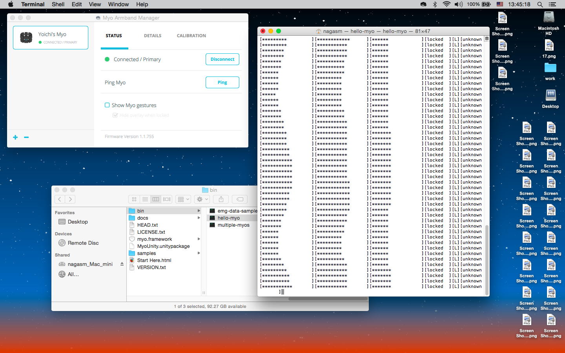This screenshot has height=353, width=565.
Task: Open the Details tab in Myo Manager
Action: (x=153, y=36)
